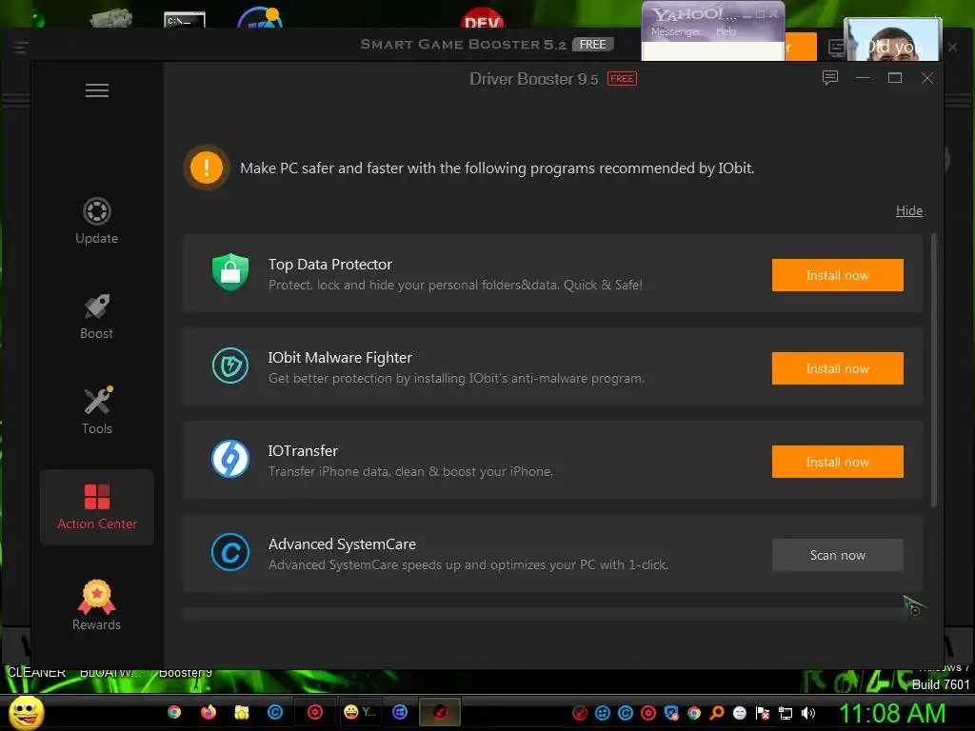Image resolution: width=975 pixels, height=731 pixels.
Task: Open the command prompt desktop icon
Action: (184, 20)
